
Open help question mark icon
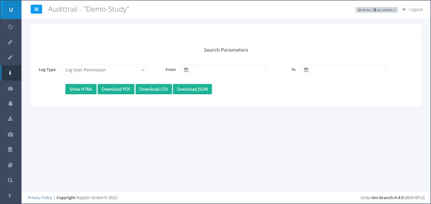tap(10, 196)
